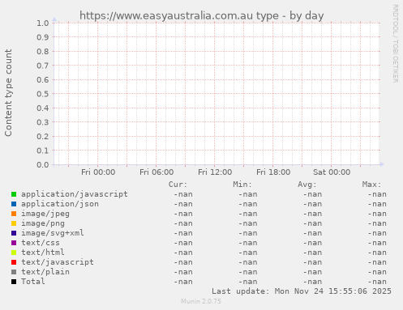Click the 0.0 y-axis value

[x=43, y=164]
